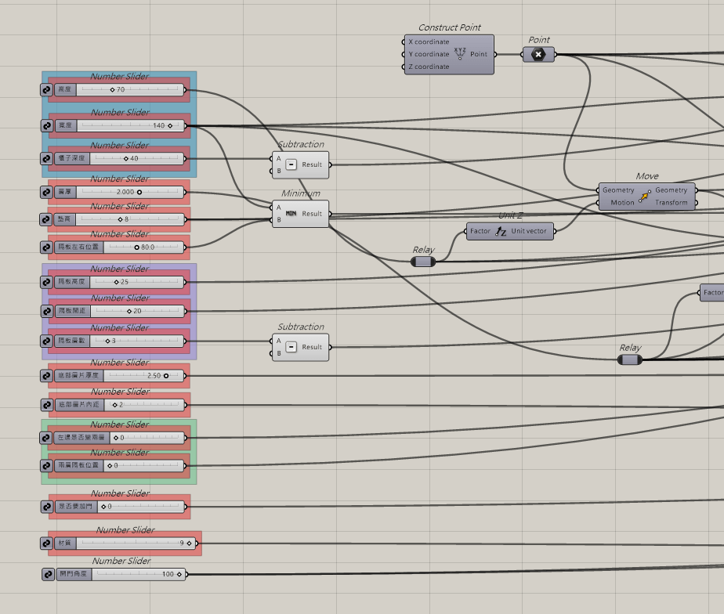Click the MIN icon on Minimum component
This screenshot has width=724, height=614.
point(291,214)
